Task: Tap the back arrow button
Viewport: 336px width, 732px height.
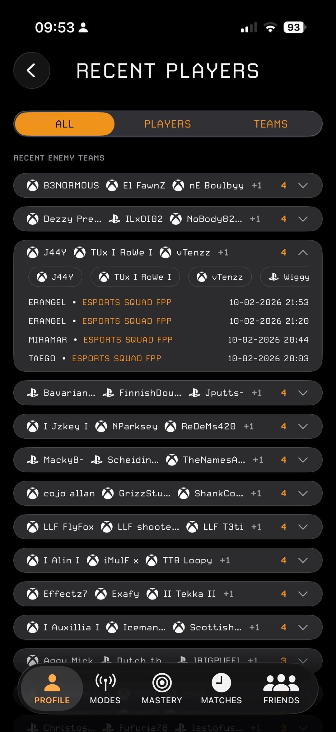Action: (31, 70)
